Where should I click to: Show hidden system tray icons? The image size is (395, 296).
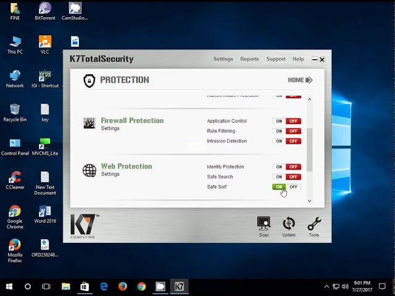[x=326, y=286]
